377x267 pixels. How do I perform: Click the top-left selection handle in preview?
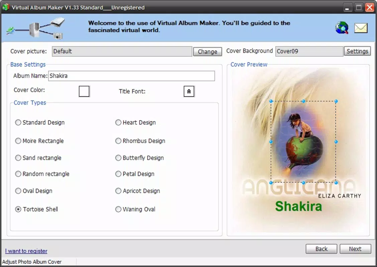271,101
